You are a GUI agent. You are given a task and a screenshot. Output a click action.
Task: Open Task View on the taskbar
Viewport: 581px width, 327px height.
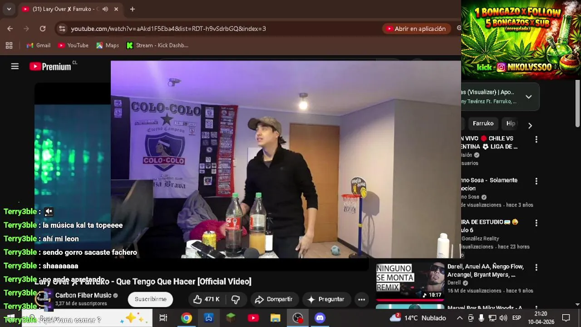click(x=163, y=318)
